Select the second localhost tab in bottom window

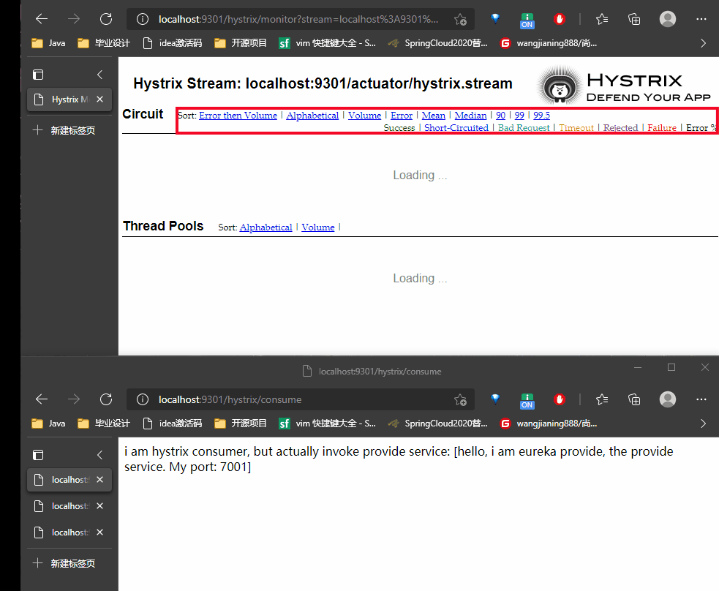[x=69, y=506]
